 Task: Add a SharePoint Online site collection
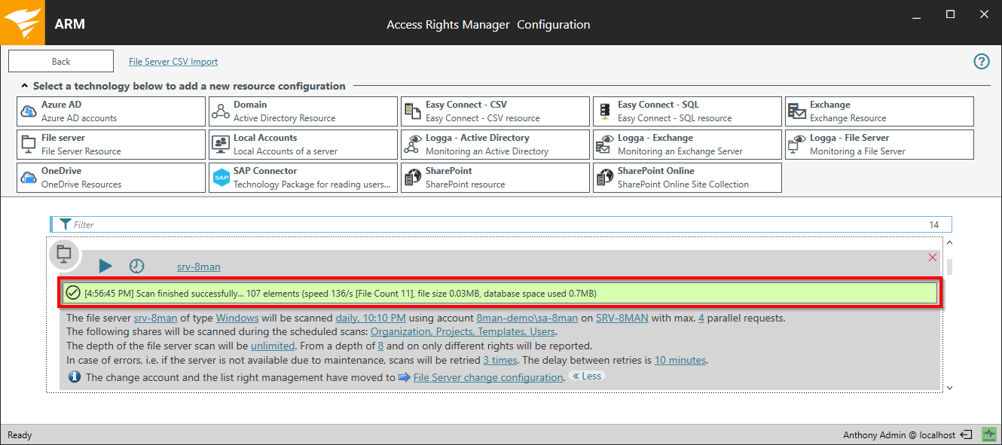(x=687, y=178)
